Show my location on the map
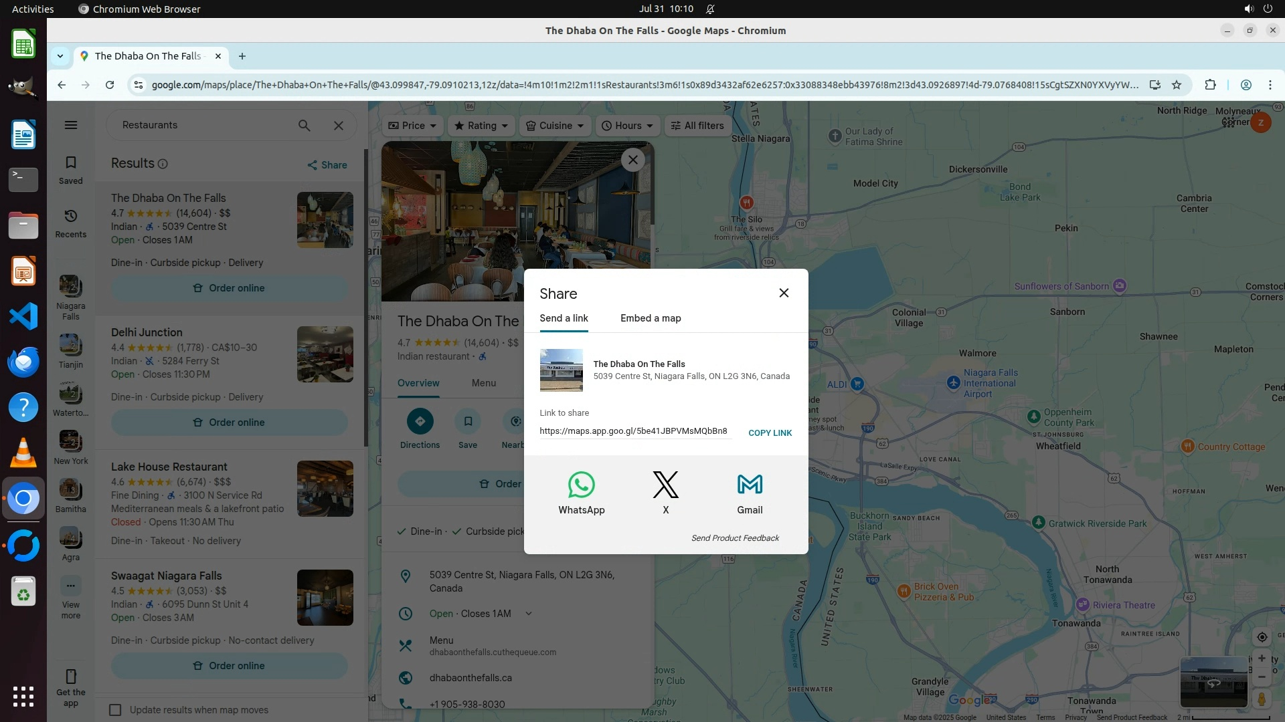This screenshot has width=1285, height=722. [x=1262, y=637]
